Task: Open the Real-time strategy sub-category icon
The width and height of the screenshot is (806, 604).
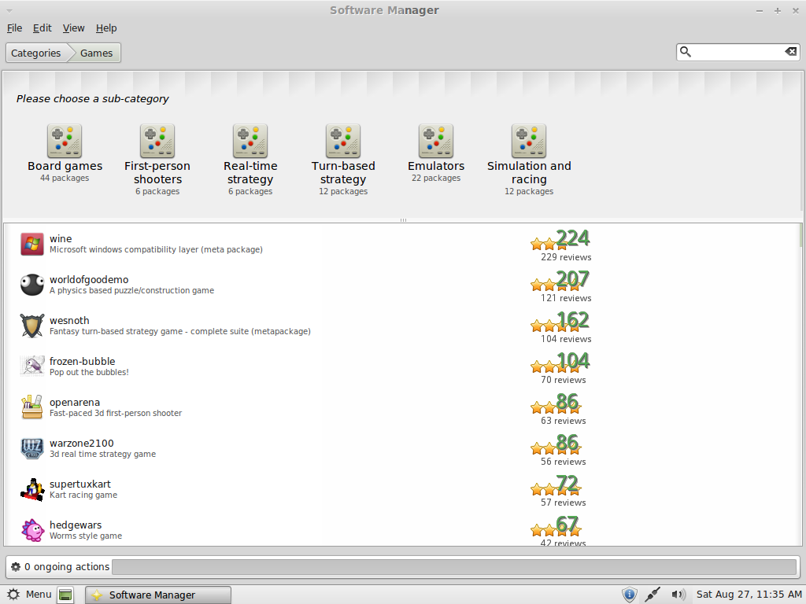Action: [x=250, y=141]
